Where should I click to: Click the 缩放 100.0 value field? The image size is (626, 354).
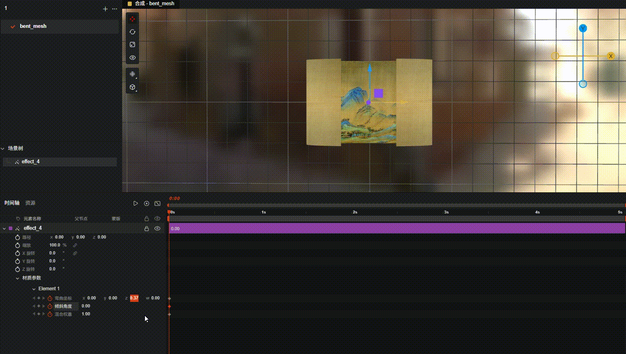pos(55,245)
